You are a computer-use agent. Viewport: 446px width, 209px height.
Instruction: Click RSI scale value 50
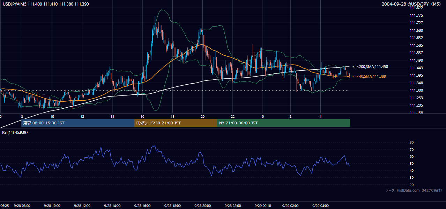click(x=411, y=163)
